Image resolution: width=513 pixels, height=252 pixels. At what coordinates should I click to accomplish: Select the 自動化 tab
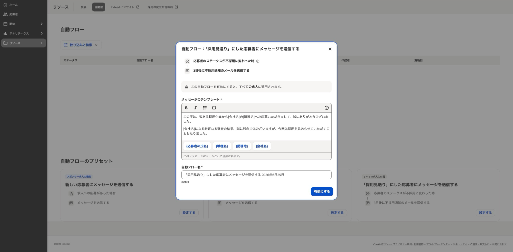coord(99,7)
